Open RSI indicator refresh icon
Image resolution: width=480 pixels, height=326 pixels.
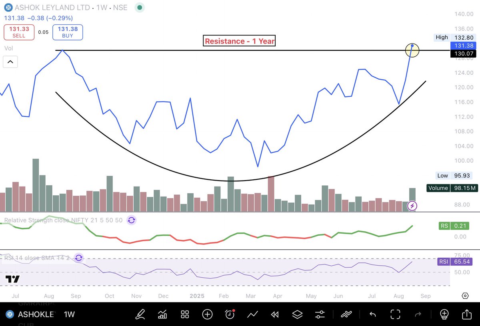[x=78, y=258]
